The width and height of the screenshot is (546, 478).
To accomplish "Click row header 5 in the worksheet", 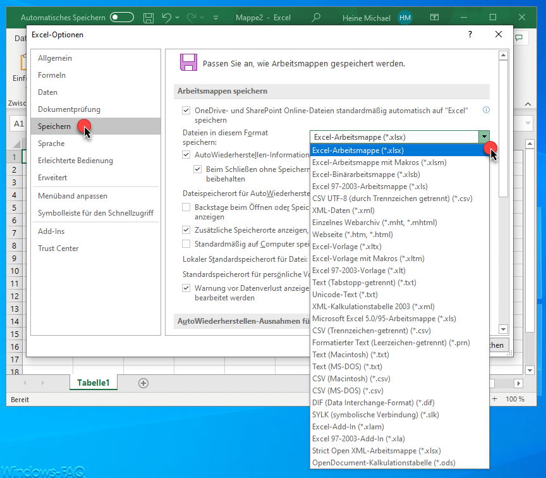I will (x=15, y=207).
